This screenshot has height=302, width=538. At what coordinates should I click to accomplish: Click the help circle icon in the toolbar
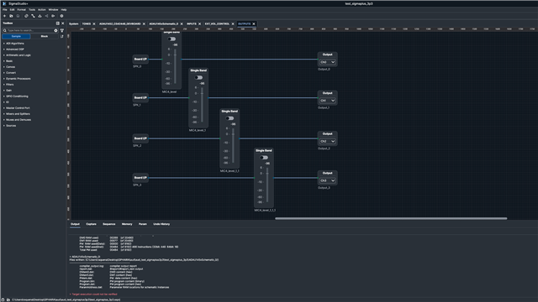pos(61,16)
